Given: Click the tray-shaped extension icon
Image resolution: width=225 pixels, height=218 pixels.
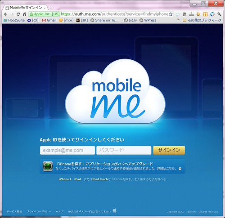Looking at the screenshot, I should pyautogui.click(x=192, y=14).
